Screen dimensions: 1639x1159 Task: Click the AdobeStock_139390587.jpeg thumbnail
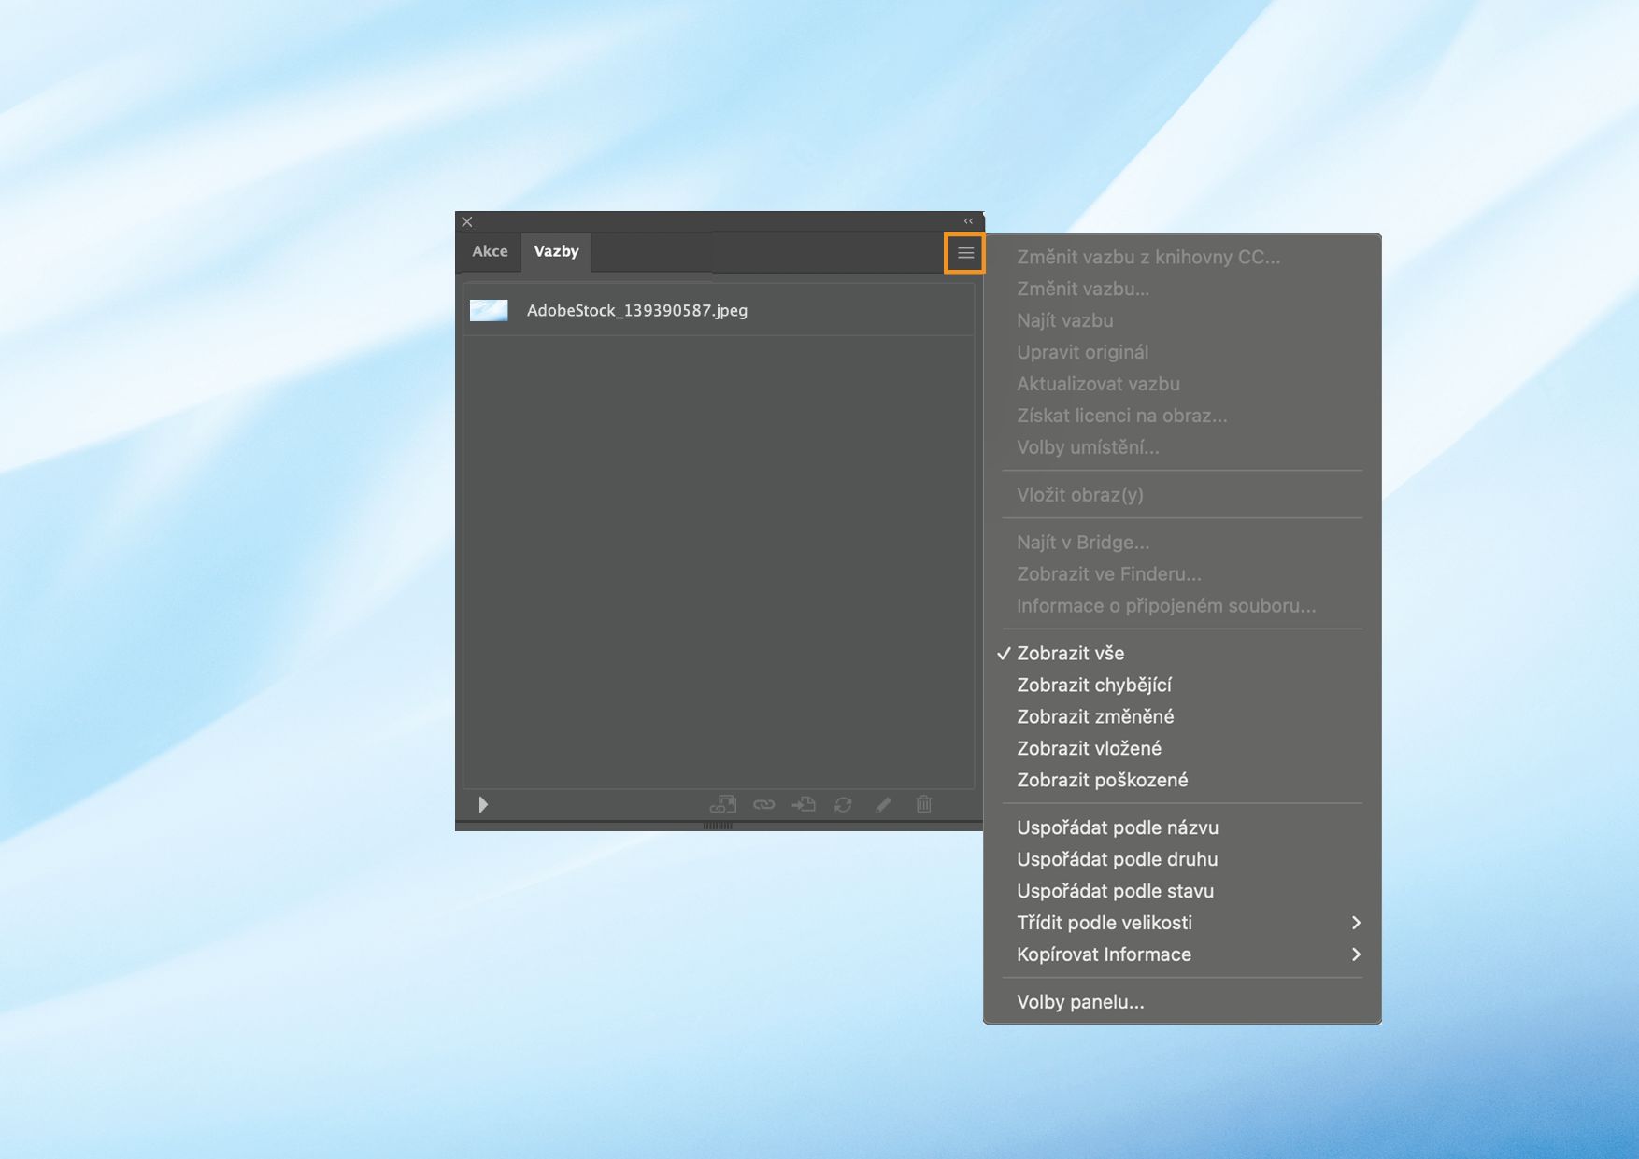[x=489, y=309]
